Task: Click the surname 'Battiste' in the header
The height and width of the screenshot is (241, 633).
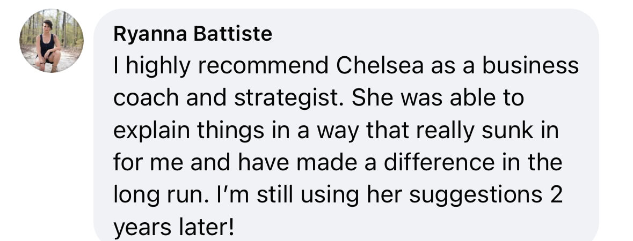Action: coord(233,34)
